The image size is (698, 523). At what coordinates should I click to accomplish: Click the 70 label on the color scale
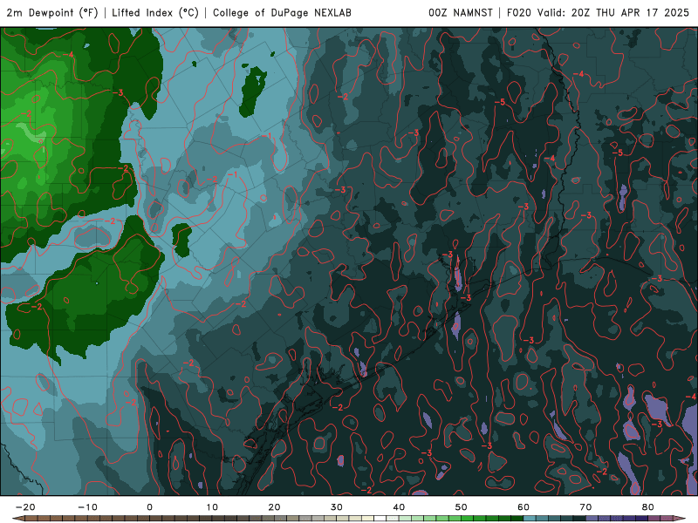[x=585, y=507]
